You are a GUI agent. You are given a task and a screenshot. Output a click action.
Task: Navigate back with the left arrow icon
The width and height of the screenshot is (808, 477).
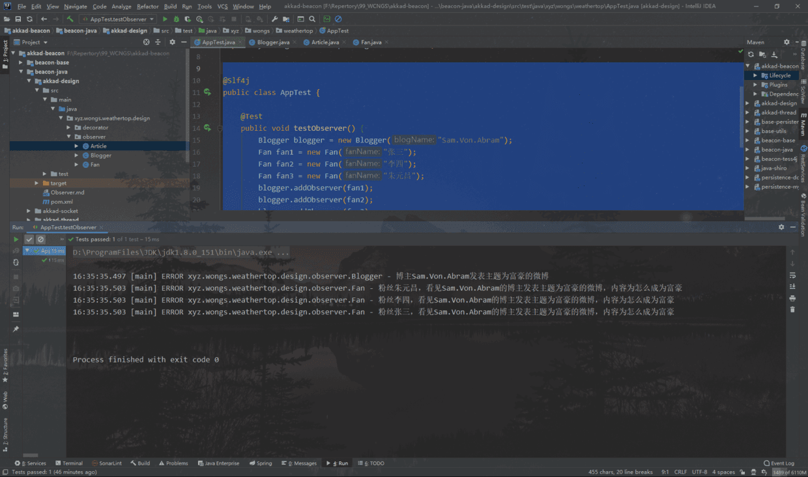44,19
